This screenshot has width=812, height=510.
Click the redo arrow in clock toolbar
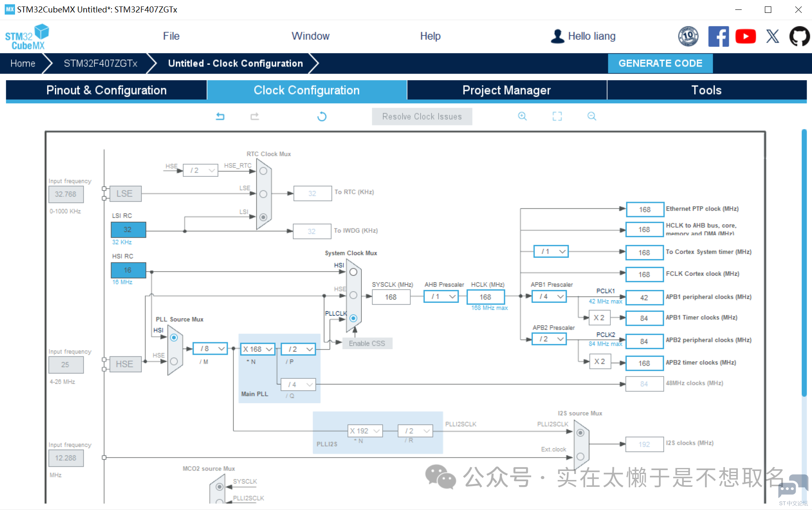(x=255, y=116)
